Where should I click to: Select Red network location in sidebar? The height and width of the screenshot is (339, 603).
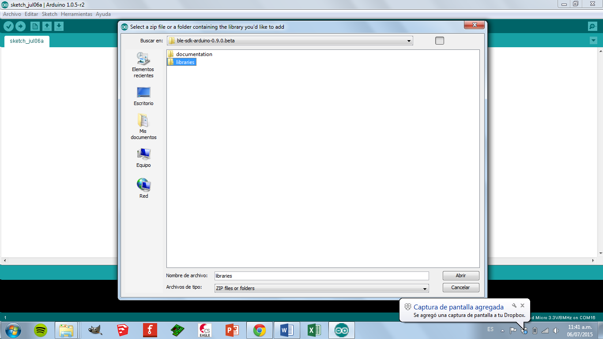pyautogui.click(x=143, y=188)
